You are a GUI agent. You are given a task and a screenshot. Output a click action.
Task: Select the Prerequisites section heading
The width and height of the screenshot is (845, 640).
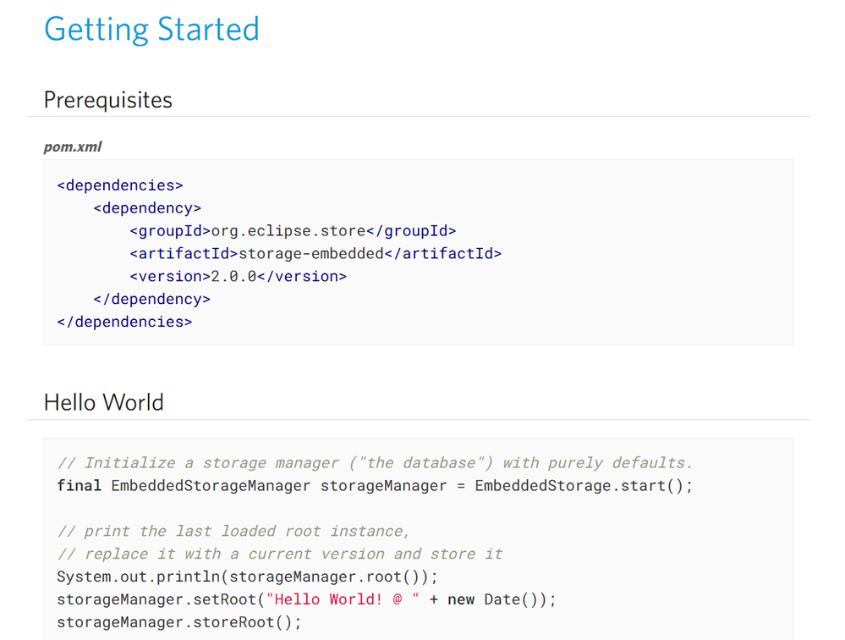tap(107, 100)
